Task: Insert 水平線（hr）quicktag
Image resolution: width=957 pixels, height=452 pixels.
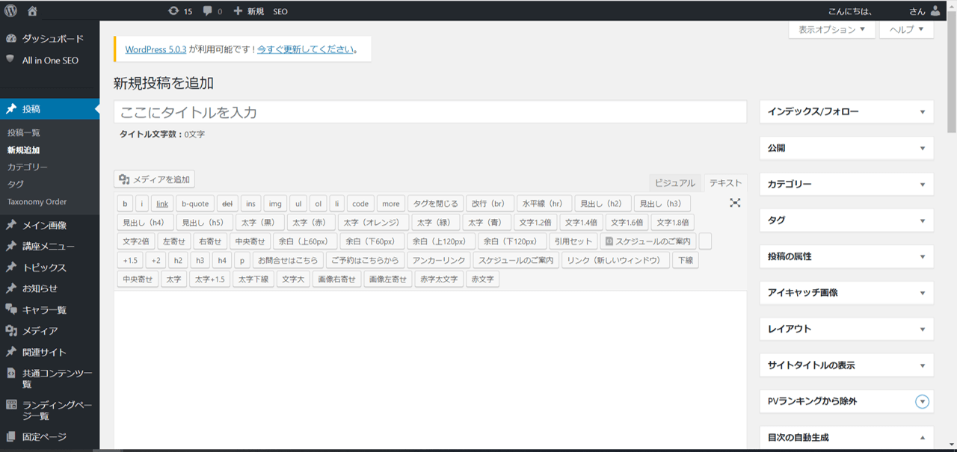Action: [x=544, y=203]
